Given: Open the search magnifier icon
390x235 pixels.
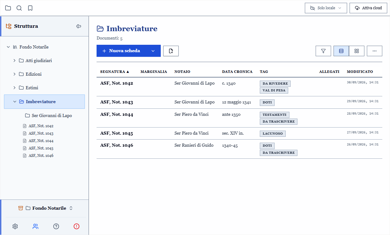Looking at the screenshot, I should 19,8.
